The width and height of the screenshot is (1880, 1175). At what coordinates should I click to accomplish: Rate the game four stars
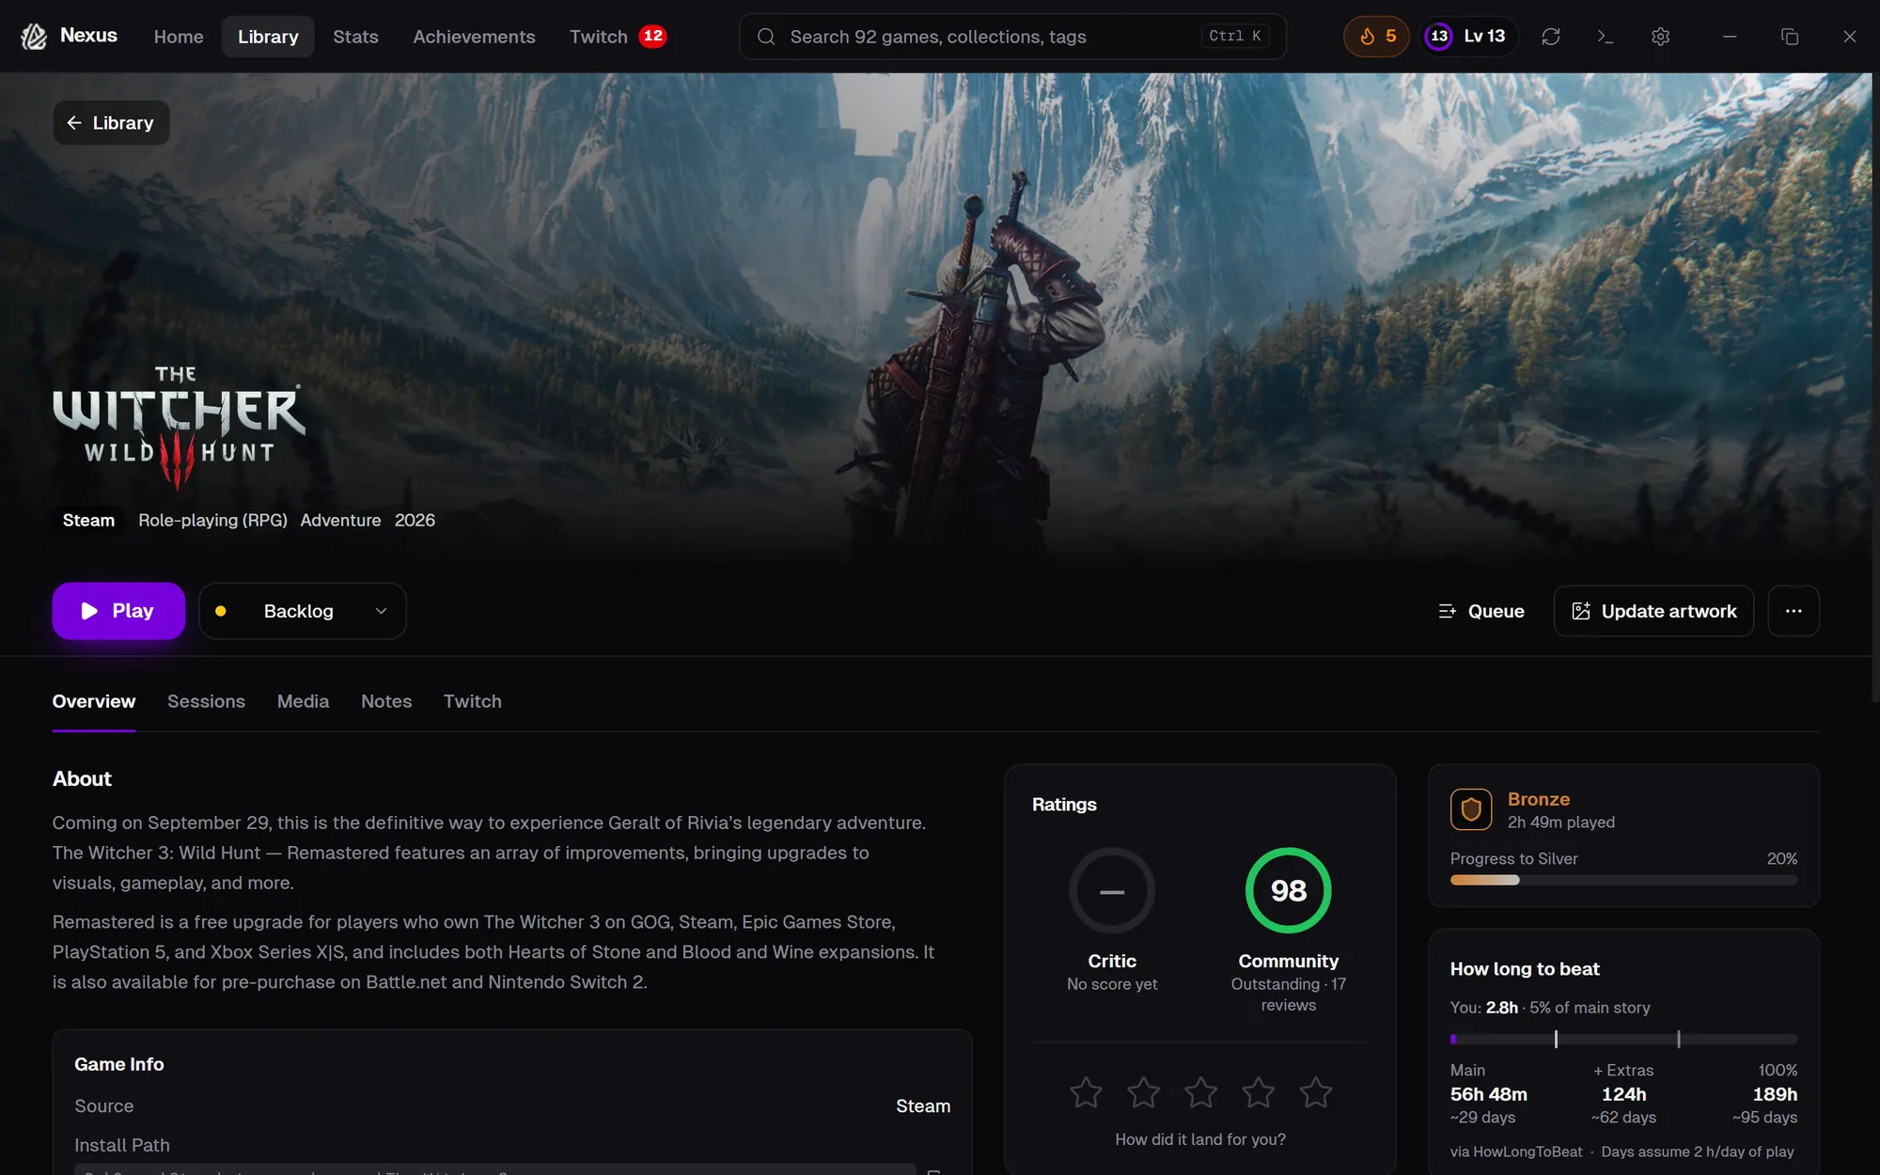[1258, 1092]
